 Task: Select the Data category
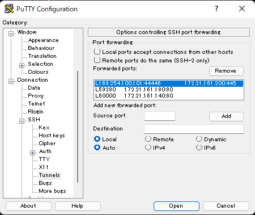click(x=34, y=88)
